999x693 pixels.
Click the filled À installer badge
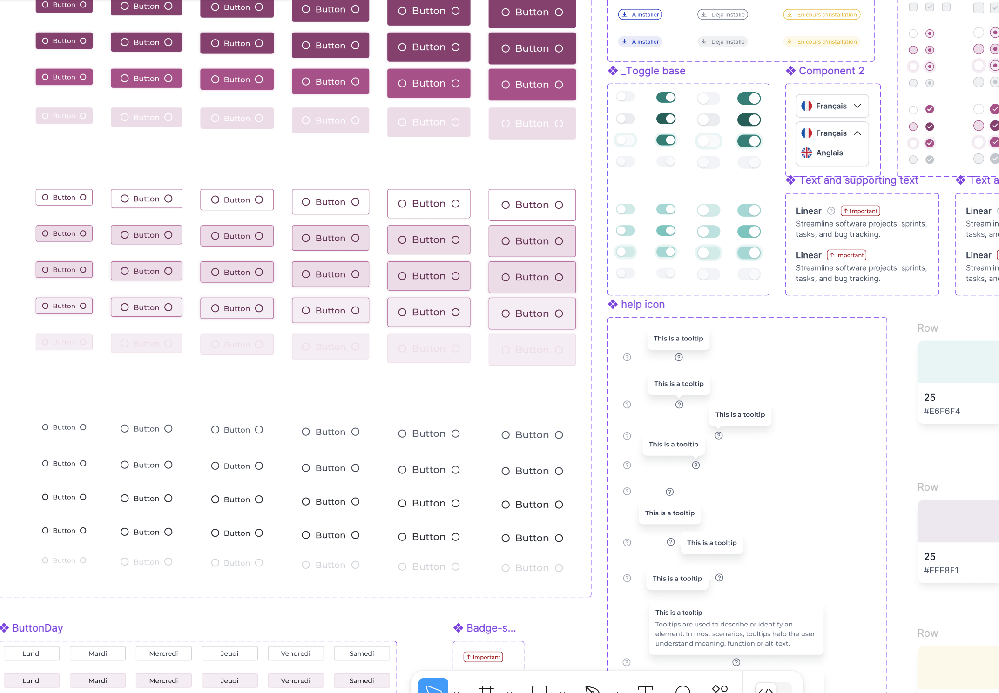640,42
